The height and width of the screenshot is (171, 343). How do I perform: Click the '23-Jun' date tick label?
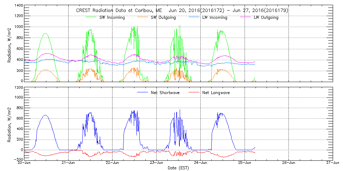157,163
